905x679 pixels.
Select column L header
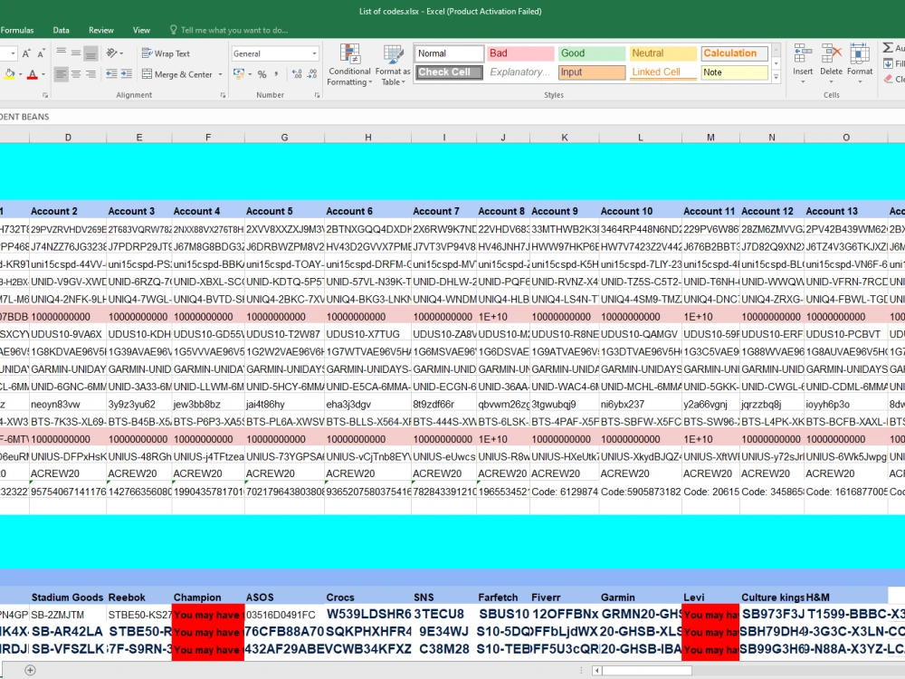tap(640, 138)
